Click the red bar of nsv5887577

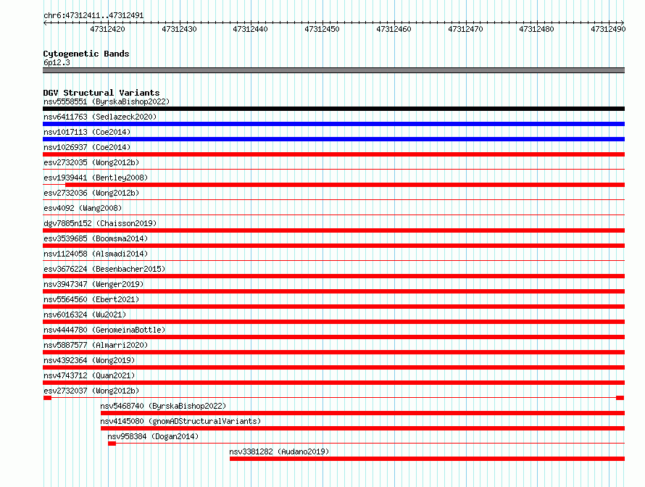pyautogui.click(x=333, y=352)
